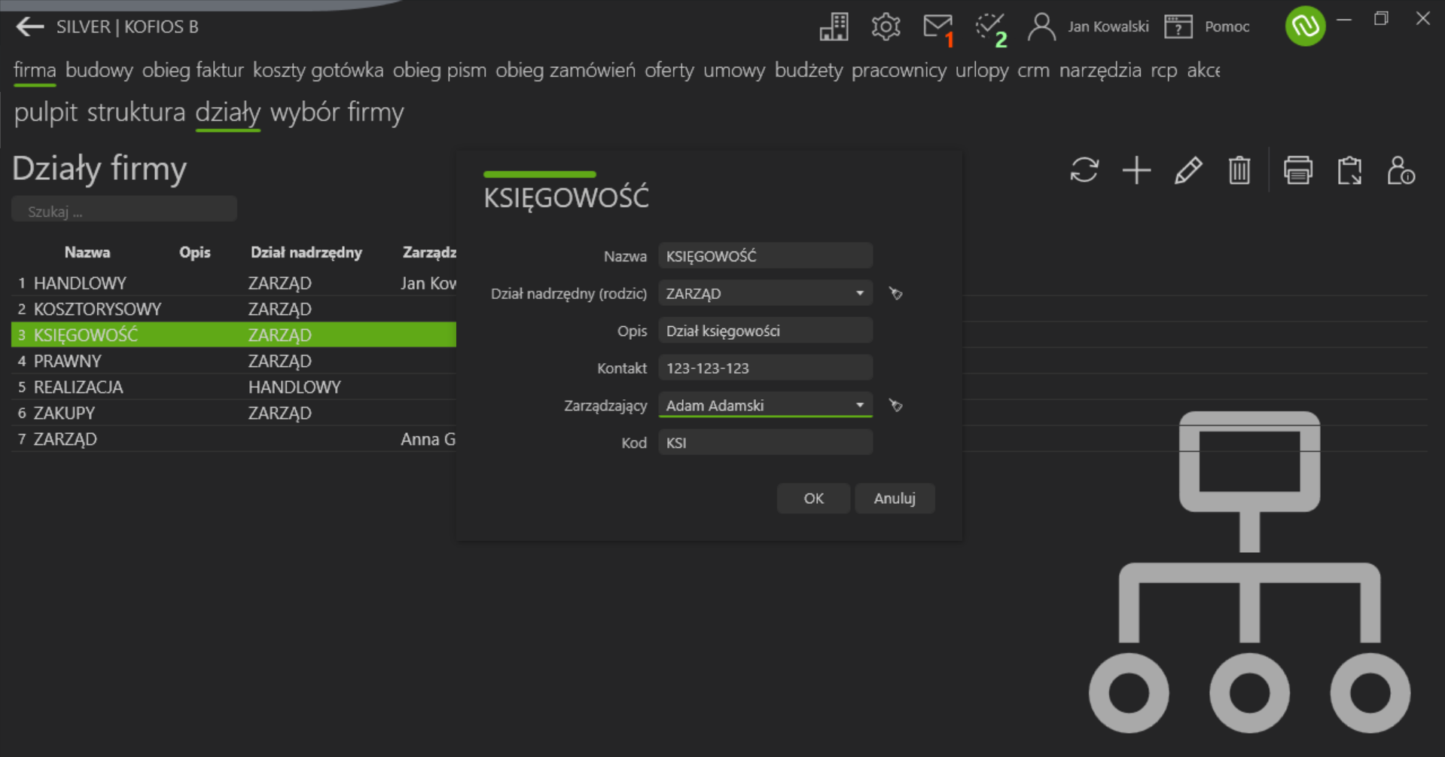
Task: Select the HANDLOWY row
Action: (233, 283)
